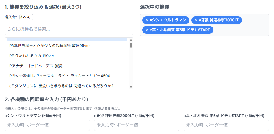Open the 導入年 dropdown showing すべて
Image resolution: width=274 pixels, height=134 pixels.
[26, 17]
